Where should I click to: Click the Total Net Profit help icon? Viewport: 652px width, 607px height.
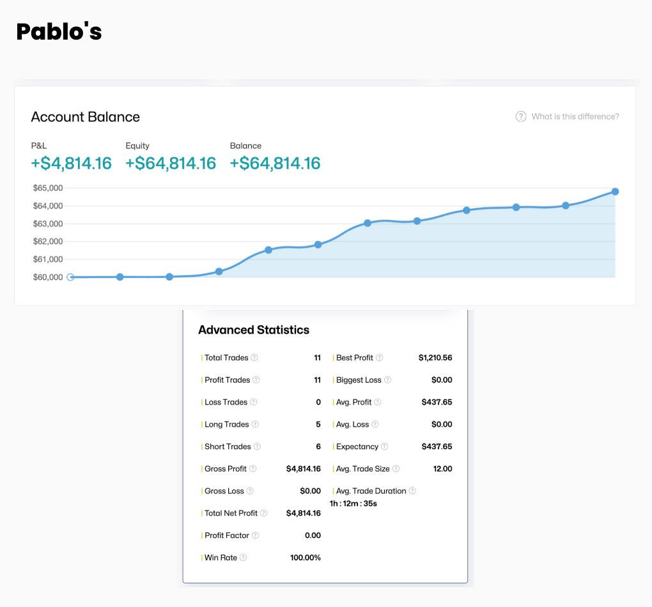click(x=264, y=513)
